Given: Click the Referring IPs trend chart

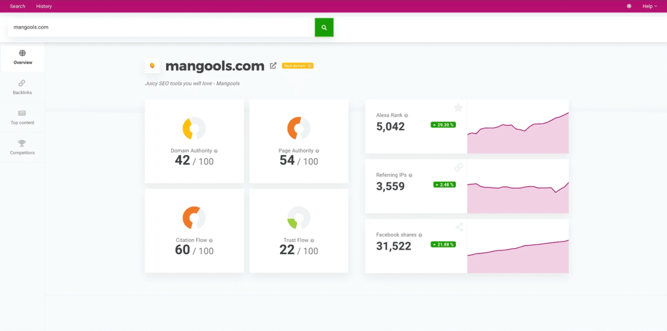Looking at the screenshot, I should click(518, 186).
